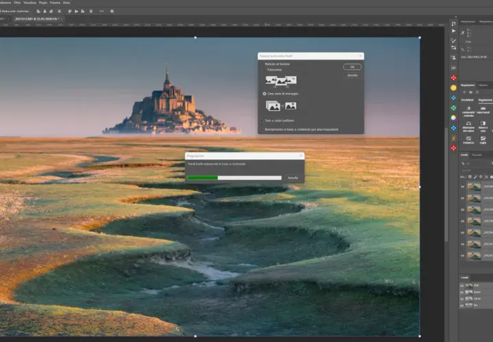This screenshot has width=493, height=342.
Task: Click the Panorama illustration thumbnail
Action: coord(281,81)
